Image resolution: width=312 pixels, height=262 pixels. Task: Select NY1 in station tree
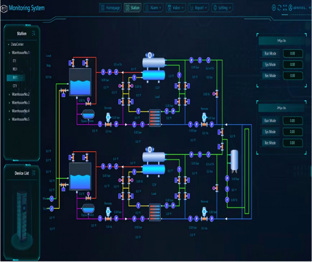pyautogui.click(x=16, y=77)
